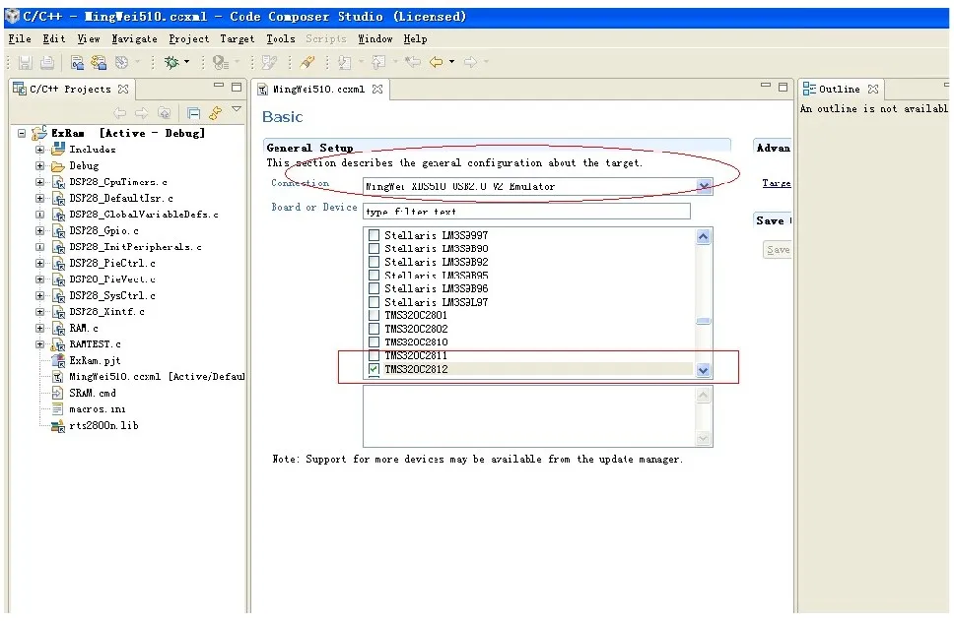The height and width of the screenshot is (621, 954).
Task: Open the Connection dropdown list
Action: pyautogui.click(x=704, y=186)
